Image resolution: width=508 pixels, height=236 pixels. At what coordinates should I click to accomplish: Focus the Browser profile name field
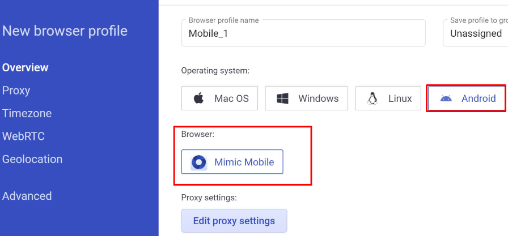coord(303,33)
